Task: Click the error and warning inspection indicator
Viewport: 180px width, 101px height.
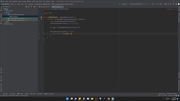Action: click(170, 9)
